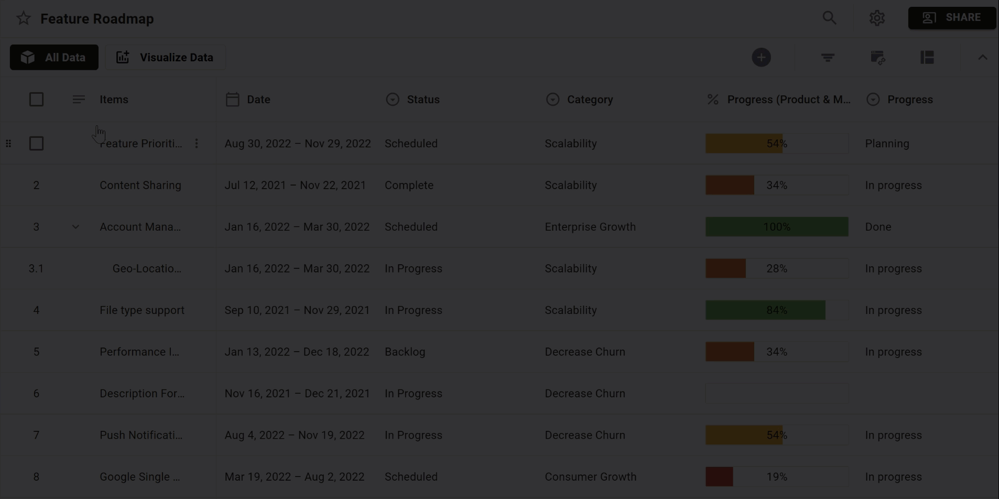Click the integrations link icon in the toolbar

pyautogui.click(x=877, y=57)
